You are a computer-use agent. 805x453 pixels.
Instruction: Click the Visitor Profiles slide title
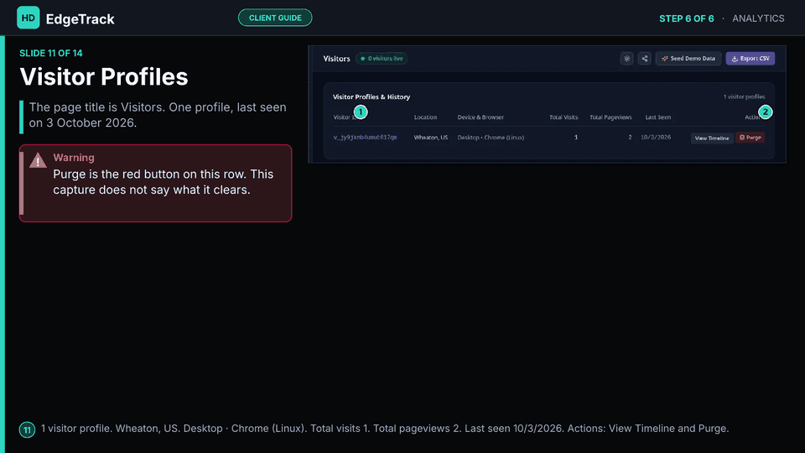[104, 77]
